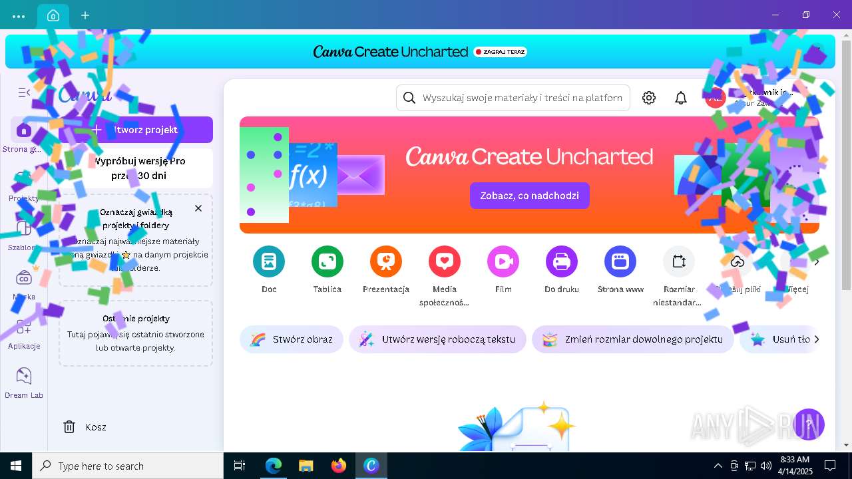Viewport: 852px width, 479px height.
Task: Select the Do druku print icon
Action: point(562,262)
